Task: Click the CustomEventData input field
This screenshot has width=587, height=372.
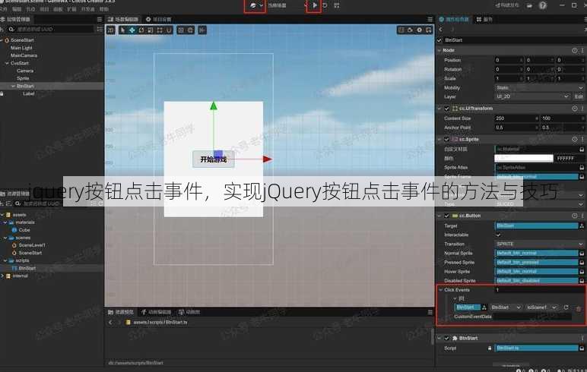Action: tap(532, 317)
